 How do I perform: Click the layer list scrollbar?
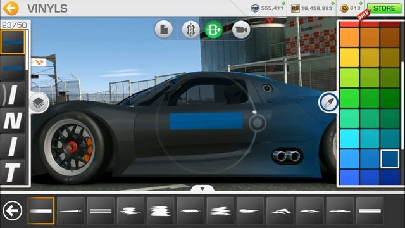click(x=27, y=49)
